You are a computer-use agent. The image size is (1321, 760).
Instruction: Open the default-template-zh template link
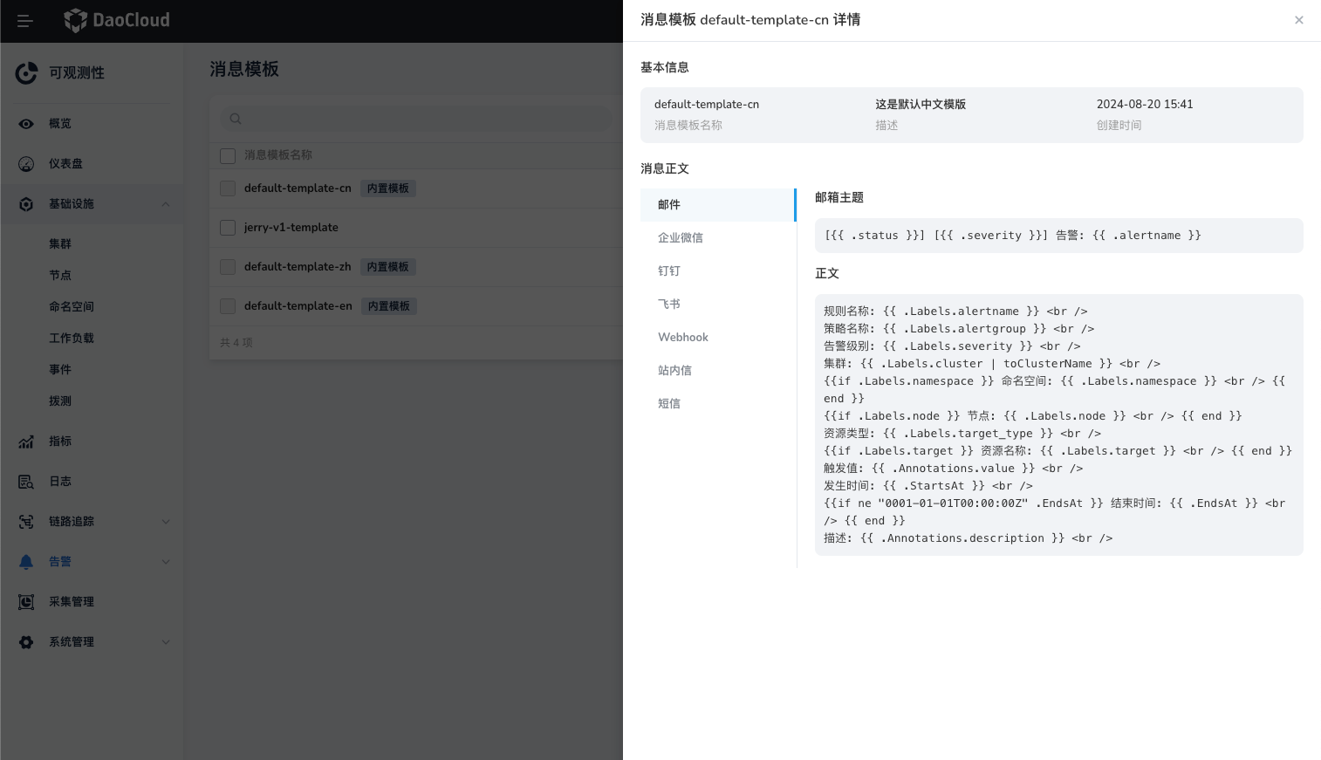point(298,267)
